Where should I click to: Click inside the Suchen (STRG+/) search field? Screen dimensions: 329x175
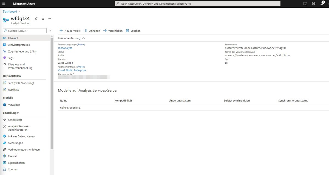[25, 30]
